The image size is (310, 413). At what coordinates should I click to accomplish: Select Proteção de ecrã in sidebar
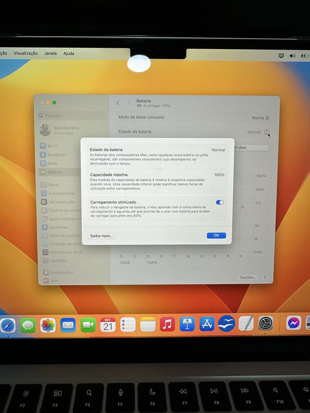tap(62, 244)
